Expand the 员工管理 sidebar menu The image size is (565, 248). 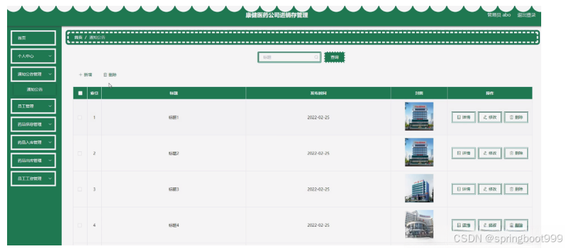[x=33, y=106]
